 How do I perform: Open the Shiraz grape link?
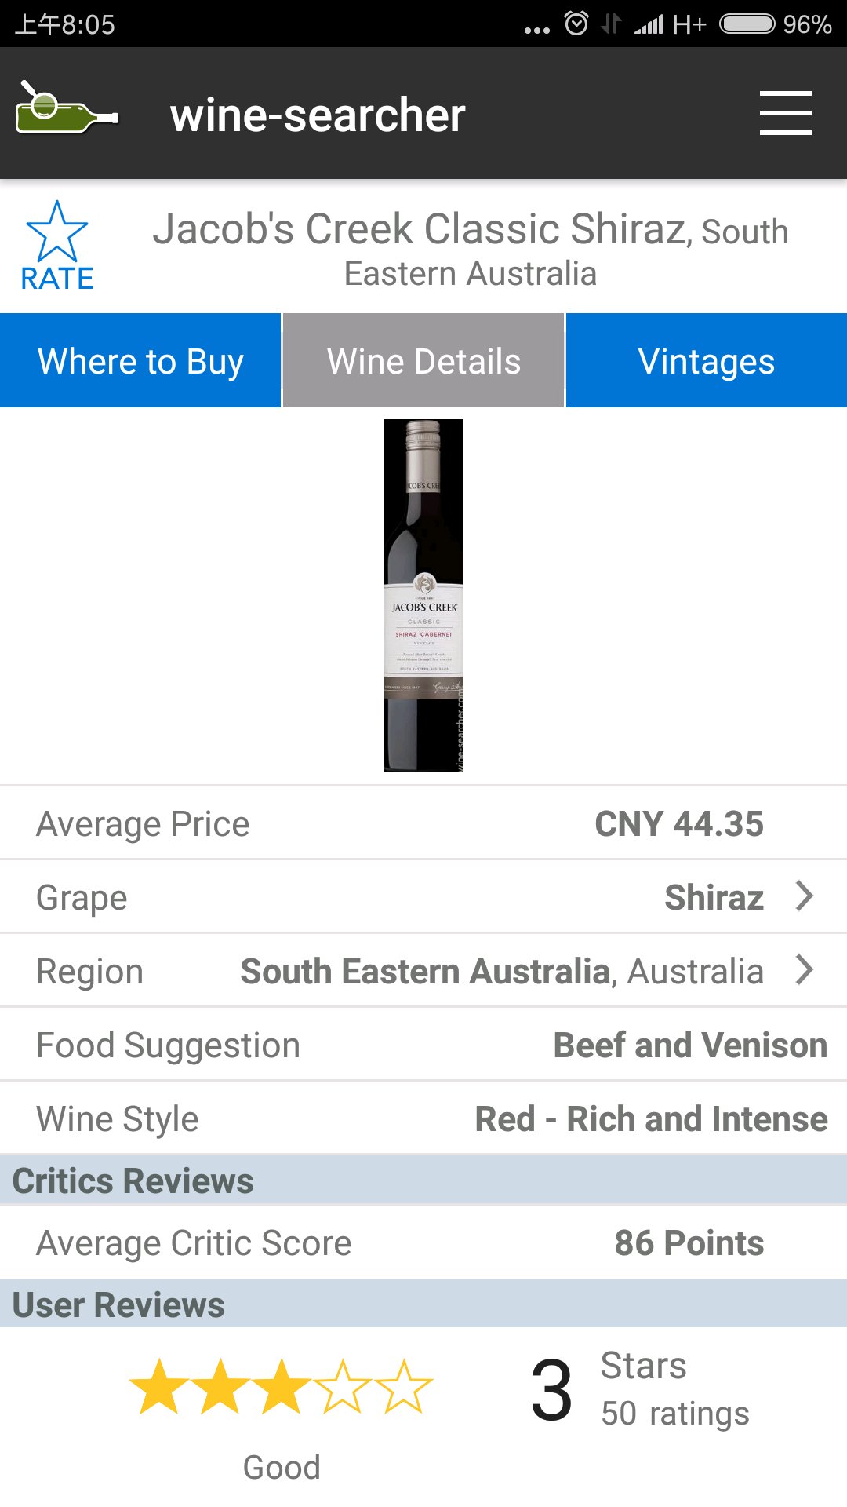click(714, 897)
